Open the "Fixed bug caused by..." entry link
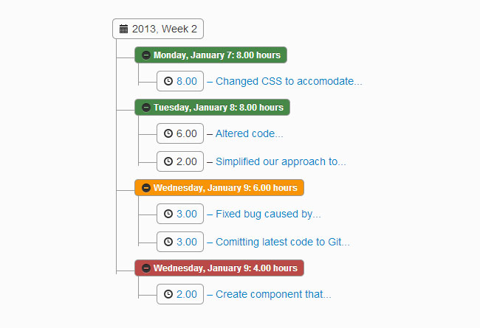The height and width of the screenshot is (328, 480). tap(268, 214)
